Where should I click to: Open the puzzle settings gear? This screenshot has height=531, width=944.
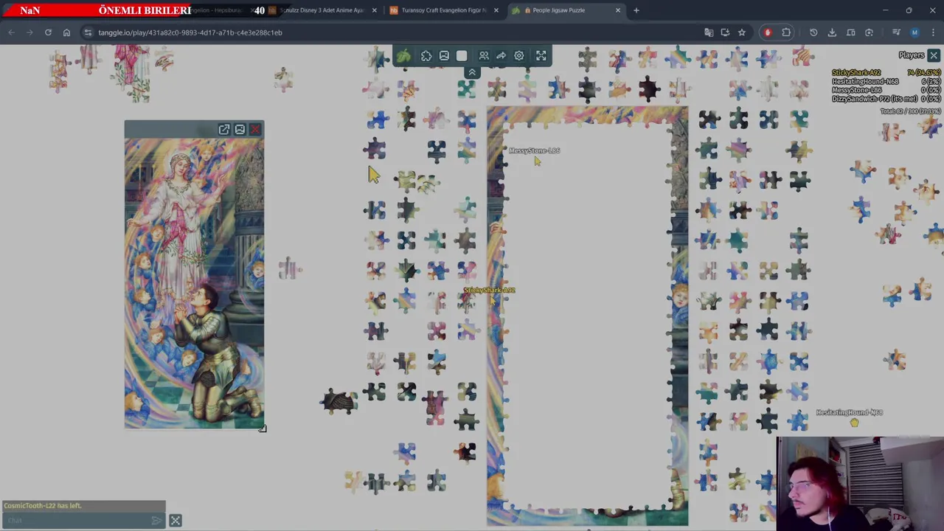click(x=519, y=56)
